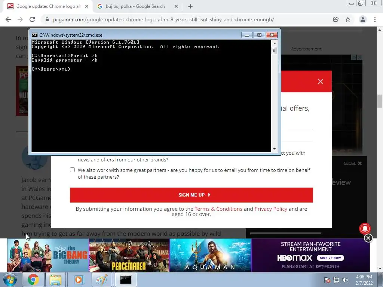Minimize the Chrome window

pos(352,3)
